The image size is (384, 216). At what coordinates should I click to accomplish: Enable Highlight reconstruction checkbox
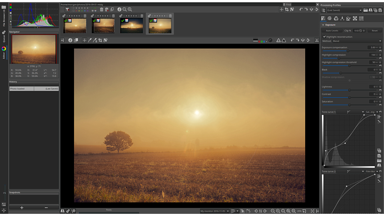(324, 37)
